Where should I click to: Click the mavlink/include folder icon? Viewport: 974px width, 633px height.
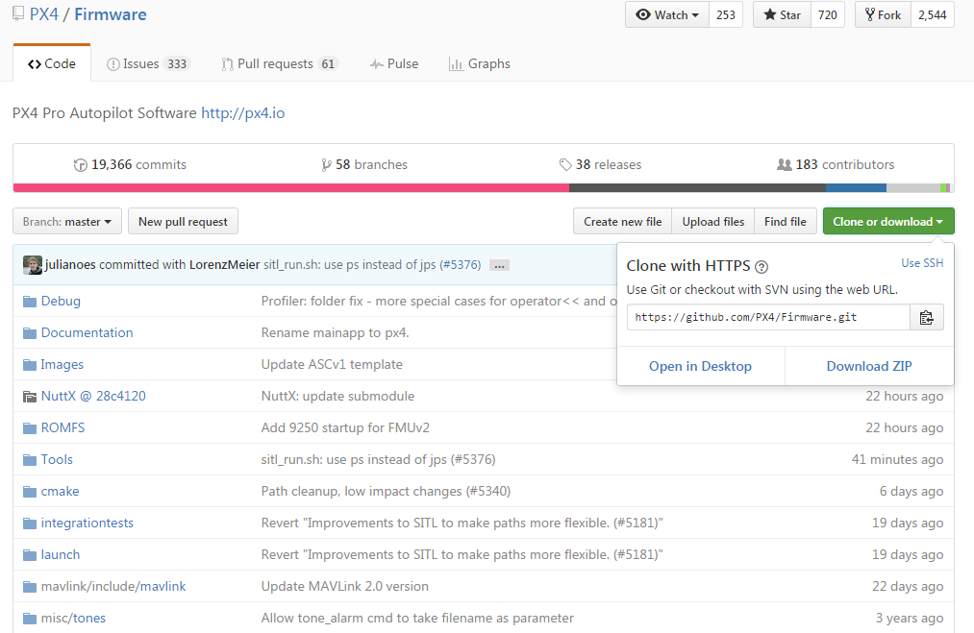(30, 587)
